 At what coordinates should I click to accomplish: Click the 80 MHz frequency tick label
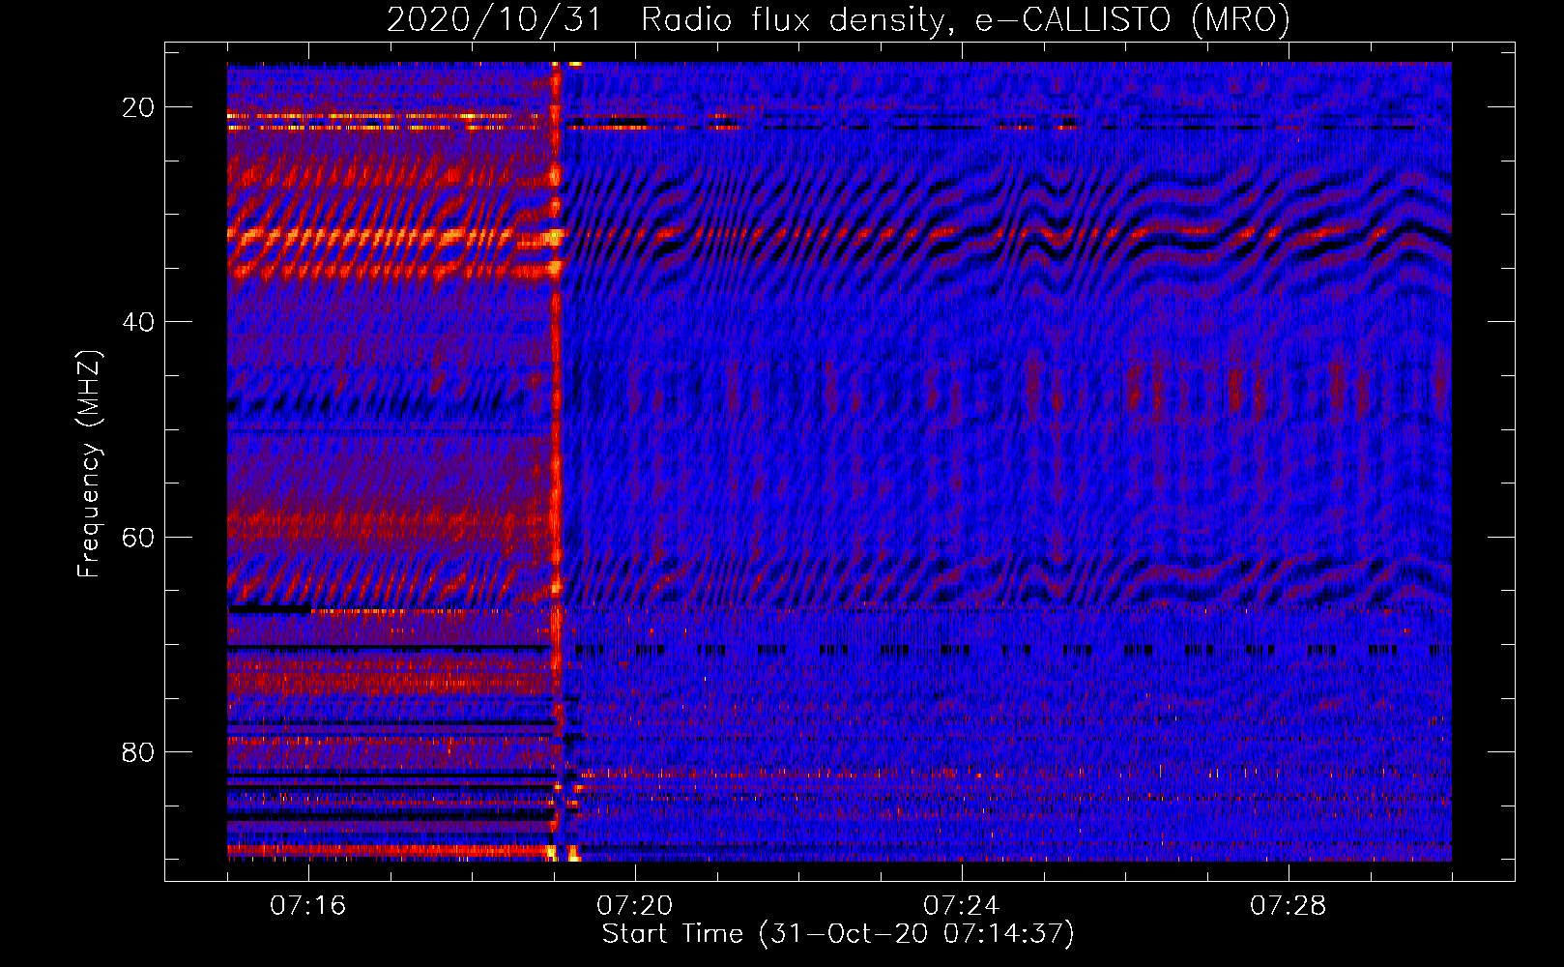tap(139, 751)
